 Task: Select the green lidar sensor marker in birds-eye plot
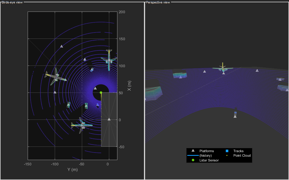101,93
